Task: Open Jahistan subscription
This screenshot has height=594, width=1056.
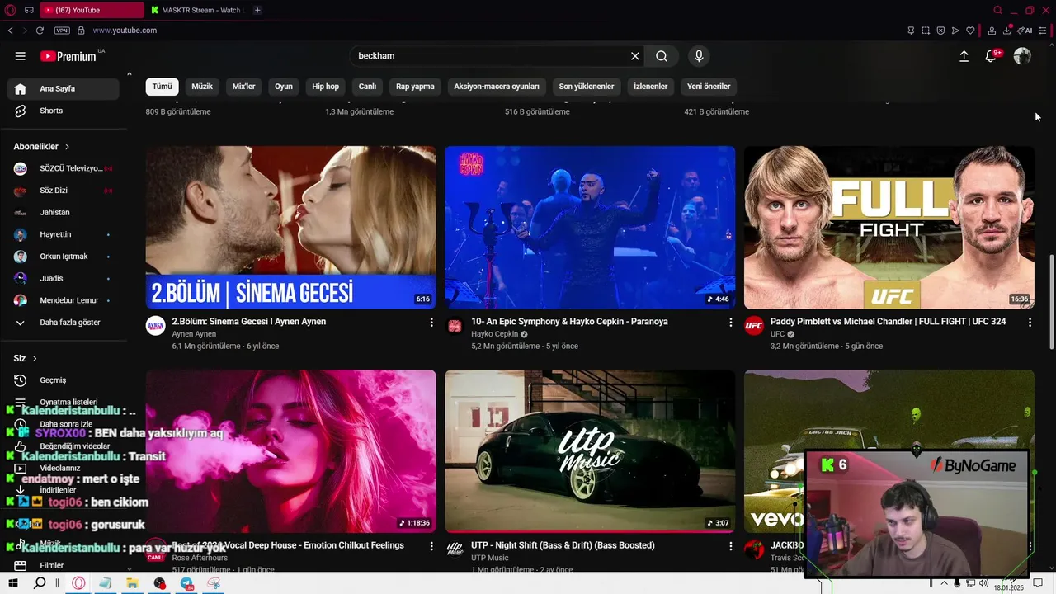Action: pos(64,212)
